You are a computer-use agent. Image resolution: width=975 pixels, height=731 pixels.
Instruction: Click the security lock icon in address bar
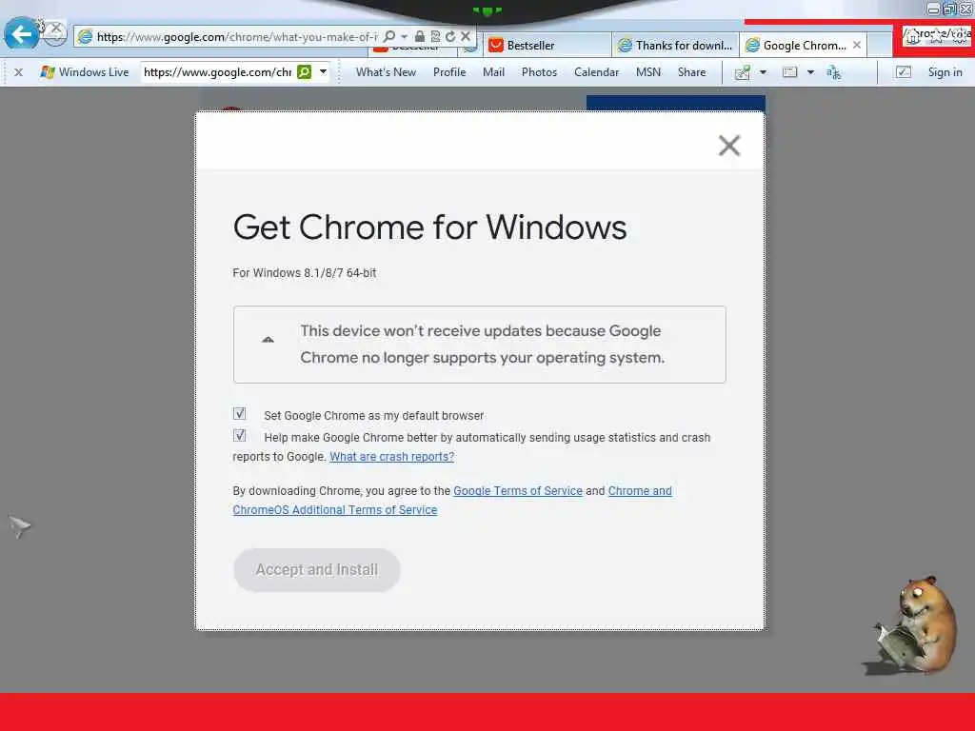tap(420, 37)
